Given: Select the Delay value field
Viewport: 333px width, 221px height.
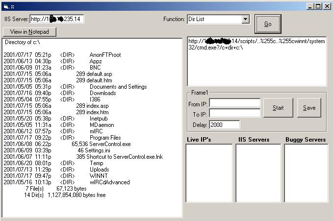Looking at the screenshot, I should point(225,125).
